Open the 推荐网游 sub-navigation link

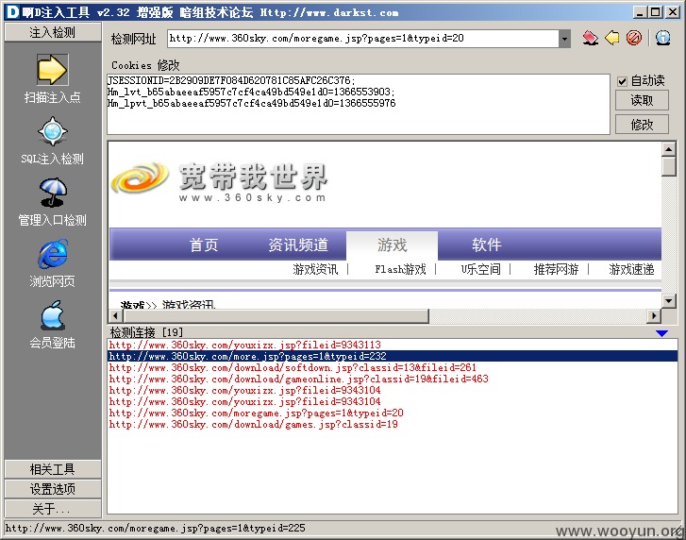(x=556, y=270)
